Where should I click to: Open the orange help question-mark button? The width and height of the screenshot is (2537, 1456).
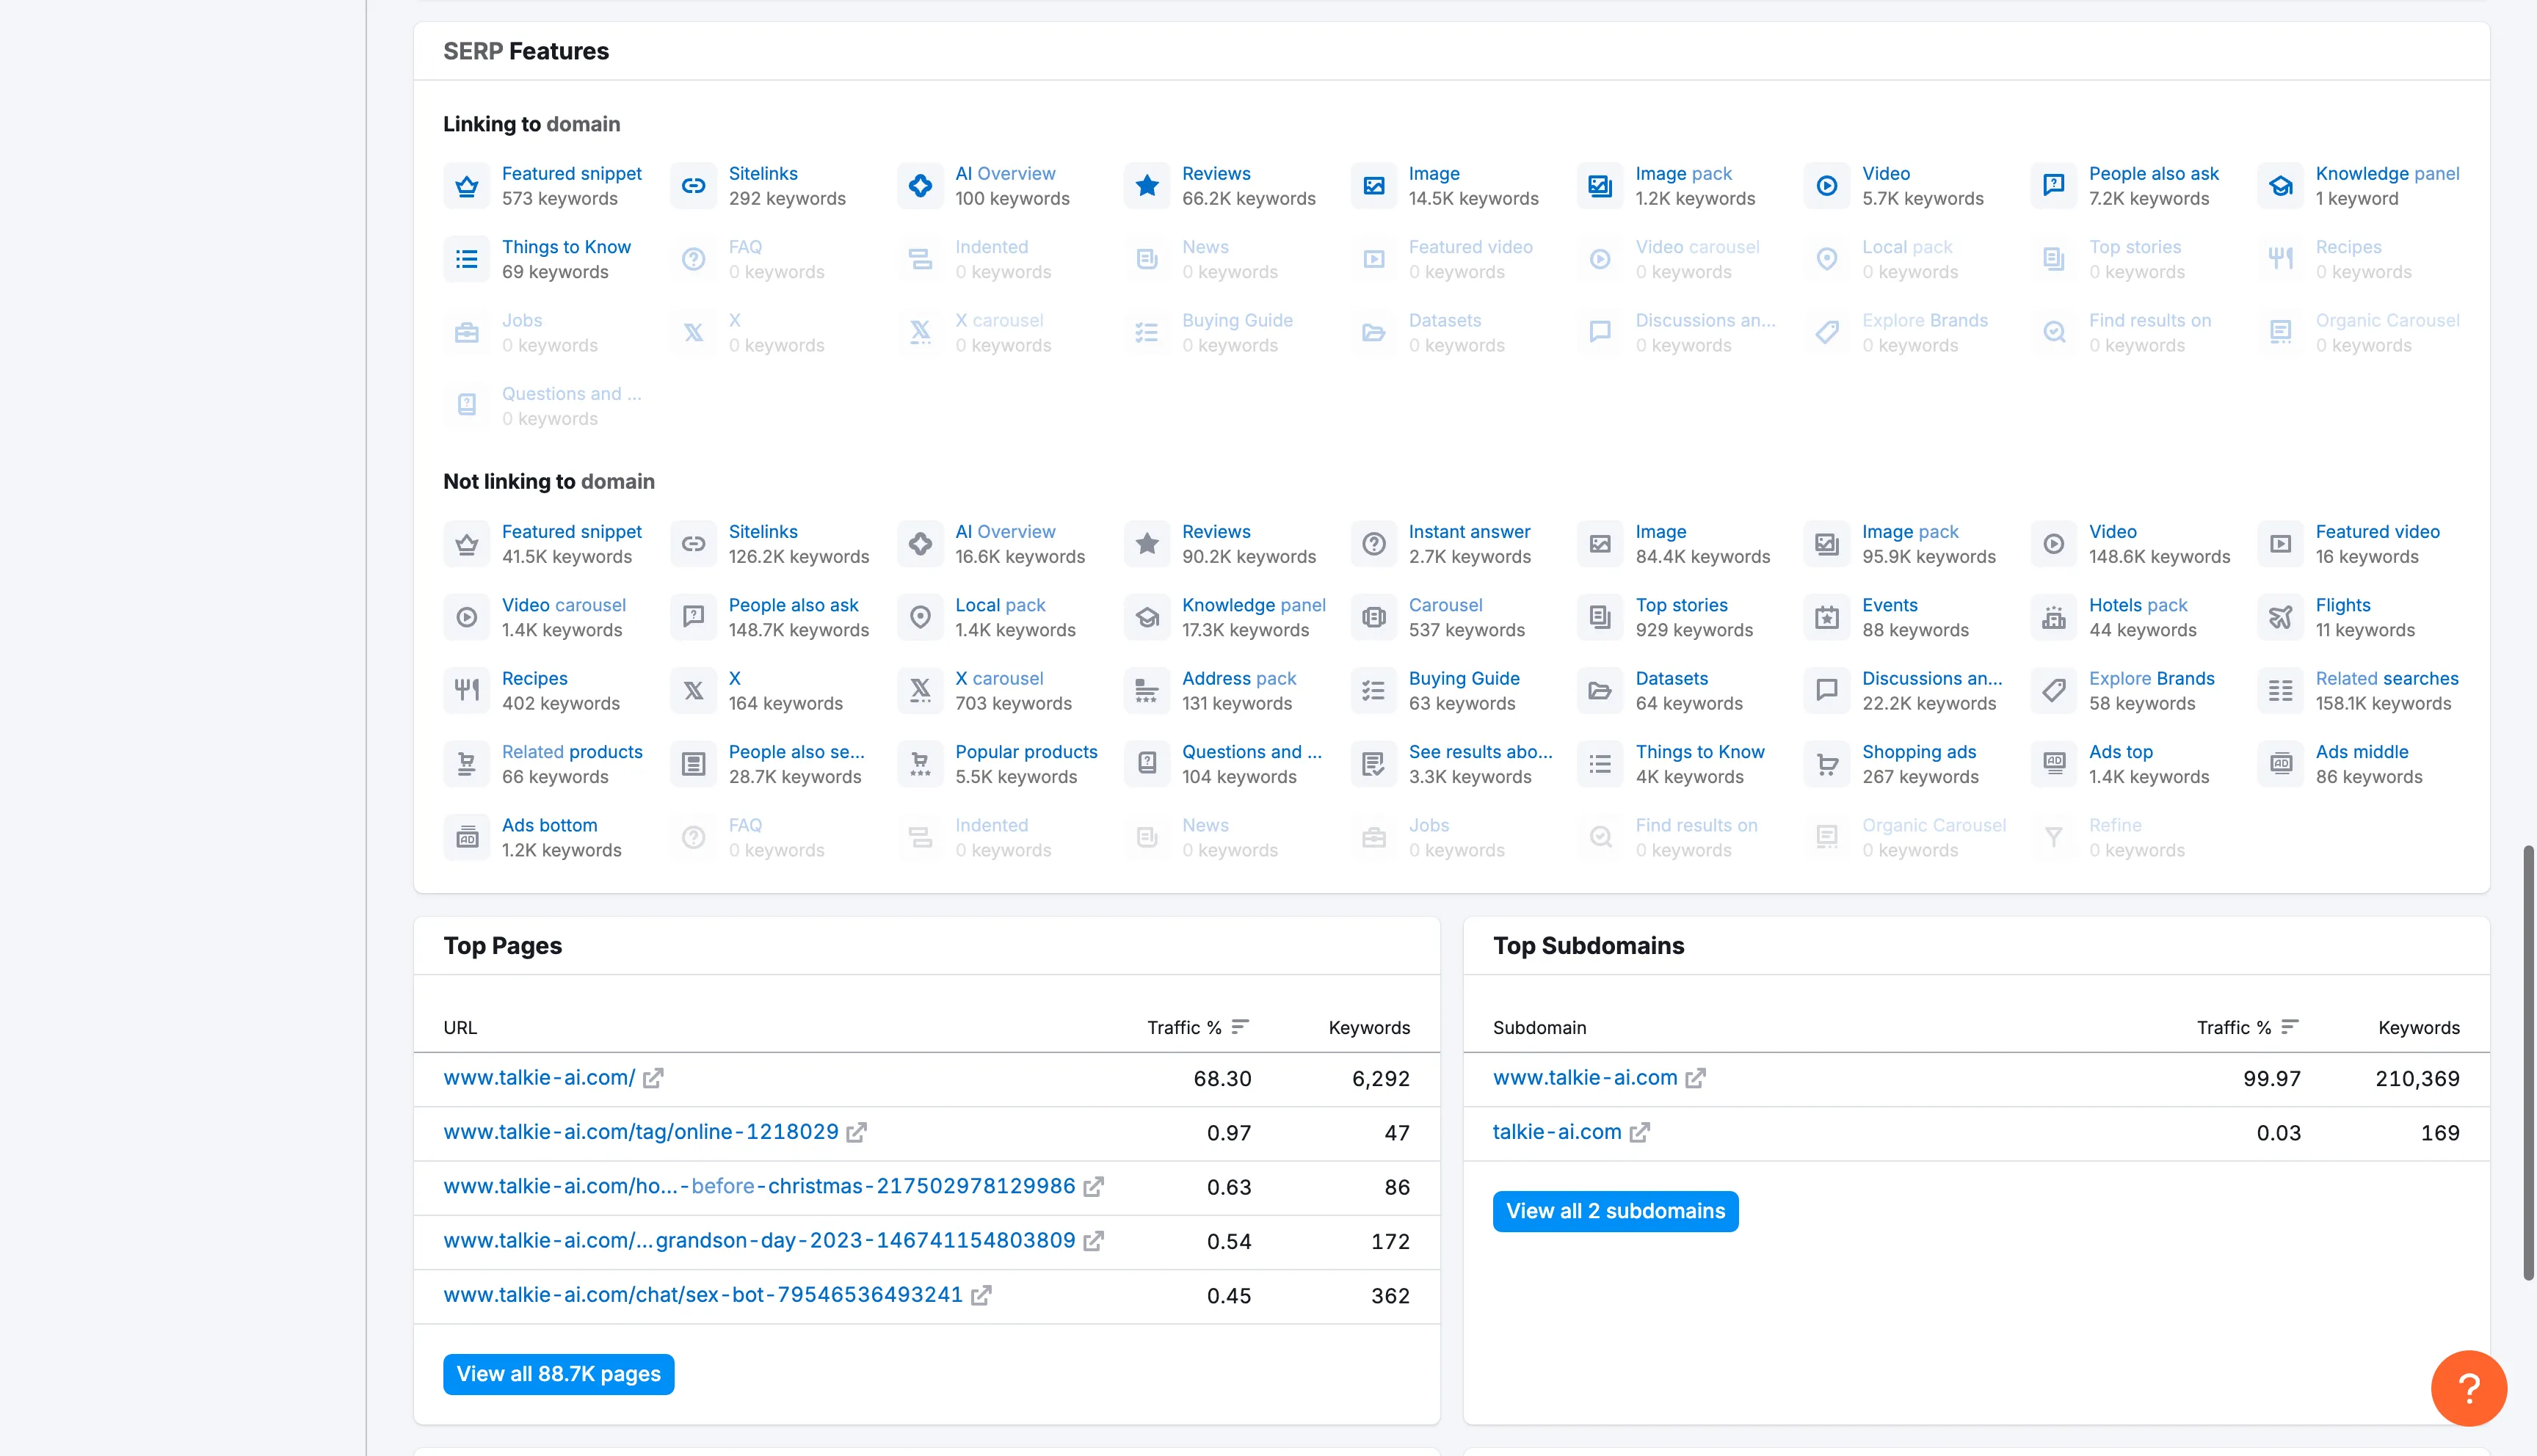pos(2468,1388)
